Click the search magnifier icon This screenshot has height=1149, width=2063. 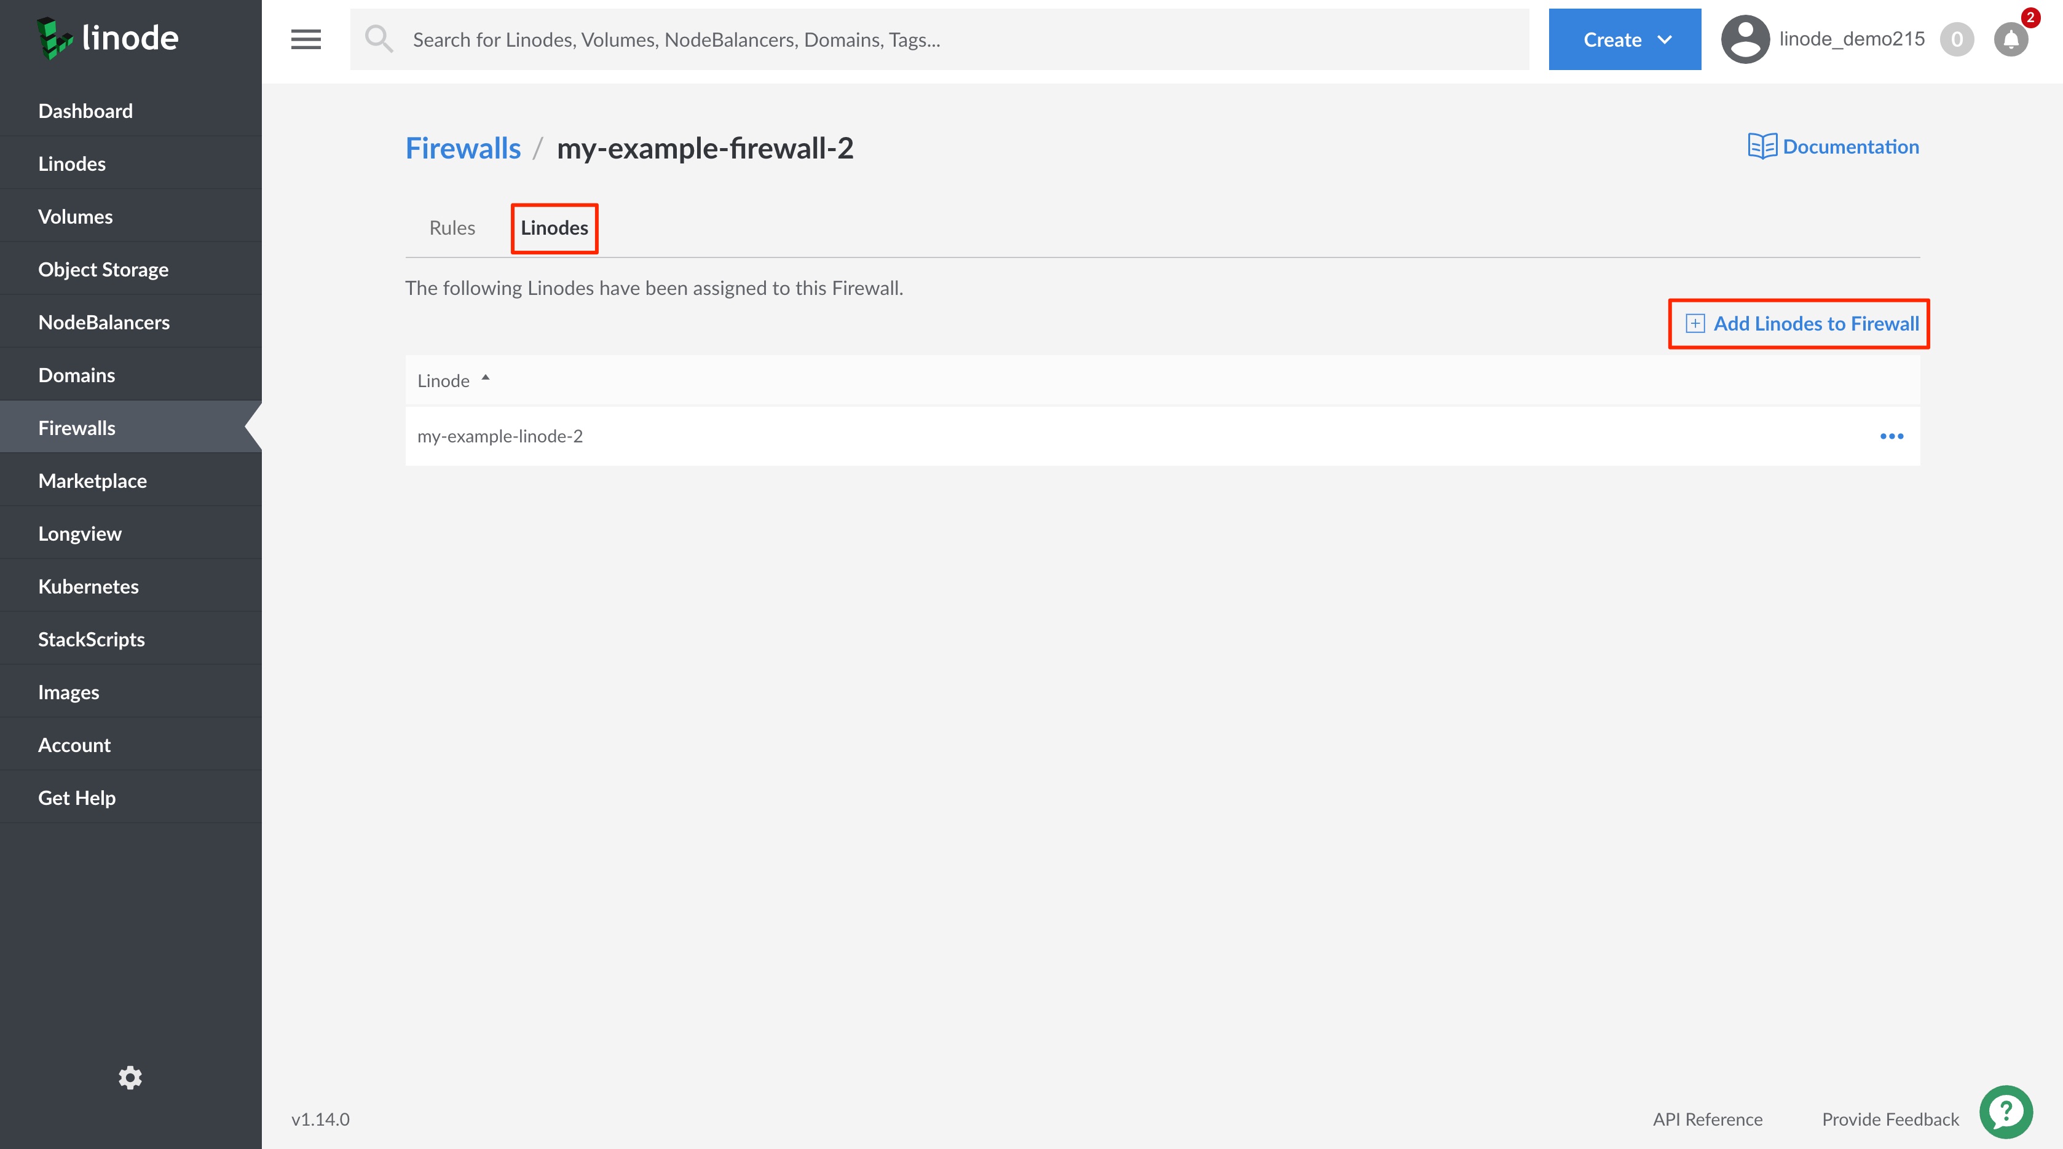click(379, 39)
